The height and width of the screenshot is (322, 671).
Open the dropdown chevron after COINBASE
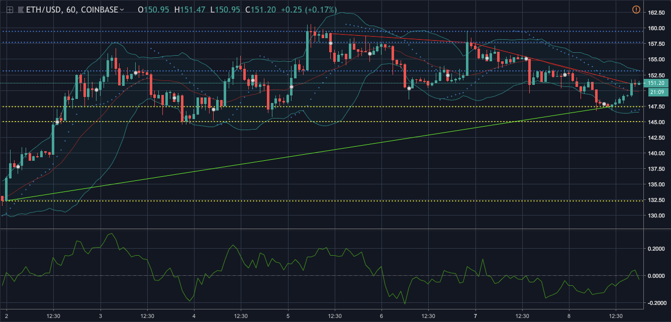[122, 10]
